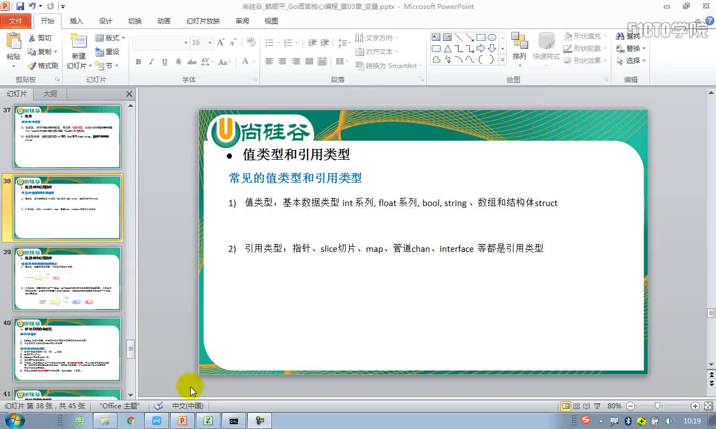
Task: Click the Undo arrow in Quick Access toolbar
Action: [x=32, y=6]
